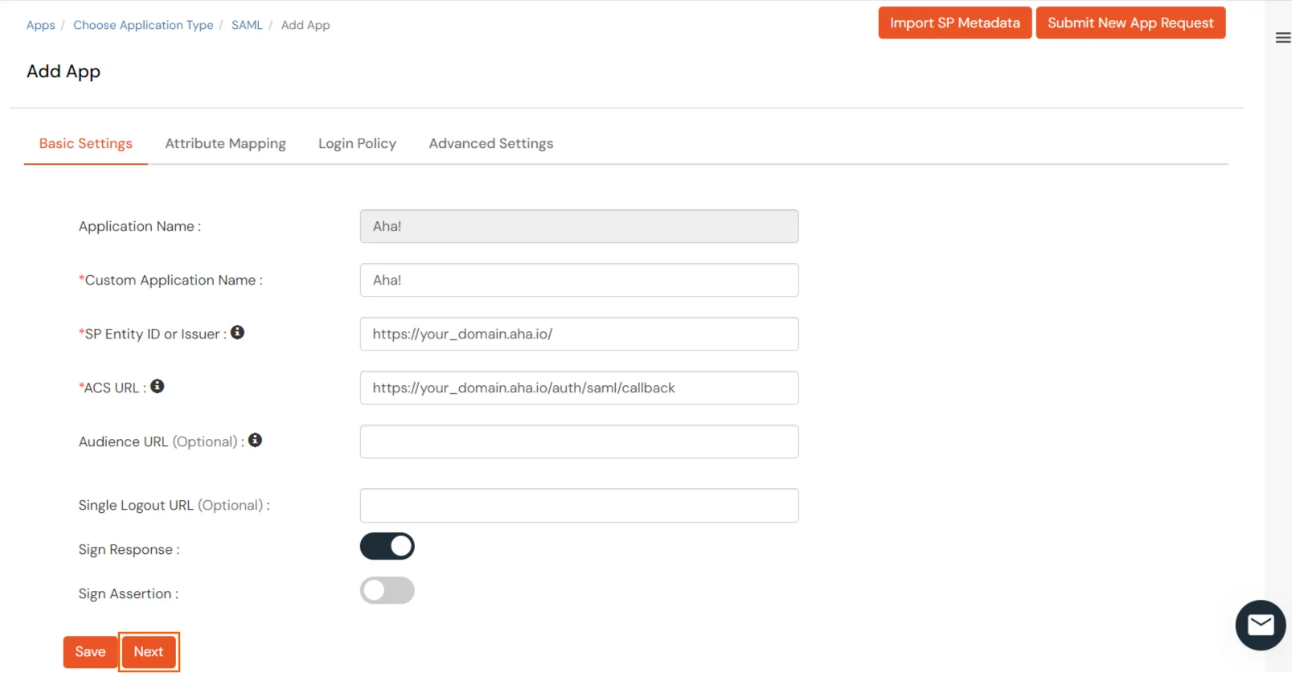
Task: Select the ACS URL input field
Action: [579, 388]
